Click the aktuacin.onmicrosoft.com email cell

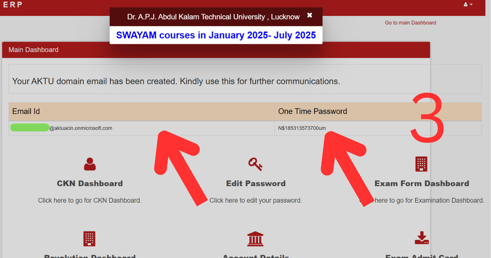tap(142, 128)
